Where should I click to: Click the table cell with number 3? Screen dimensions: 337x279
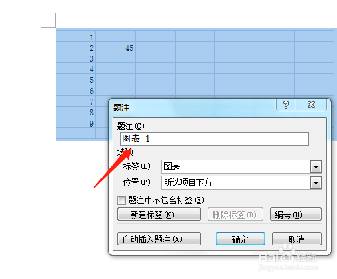pos(76,58)
